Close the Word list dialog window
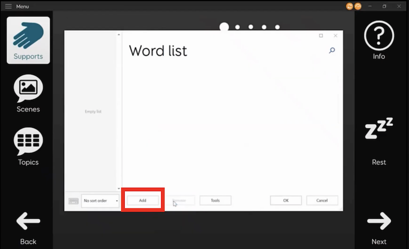 coord(335,36)
